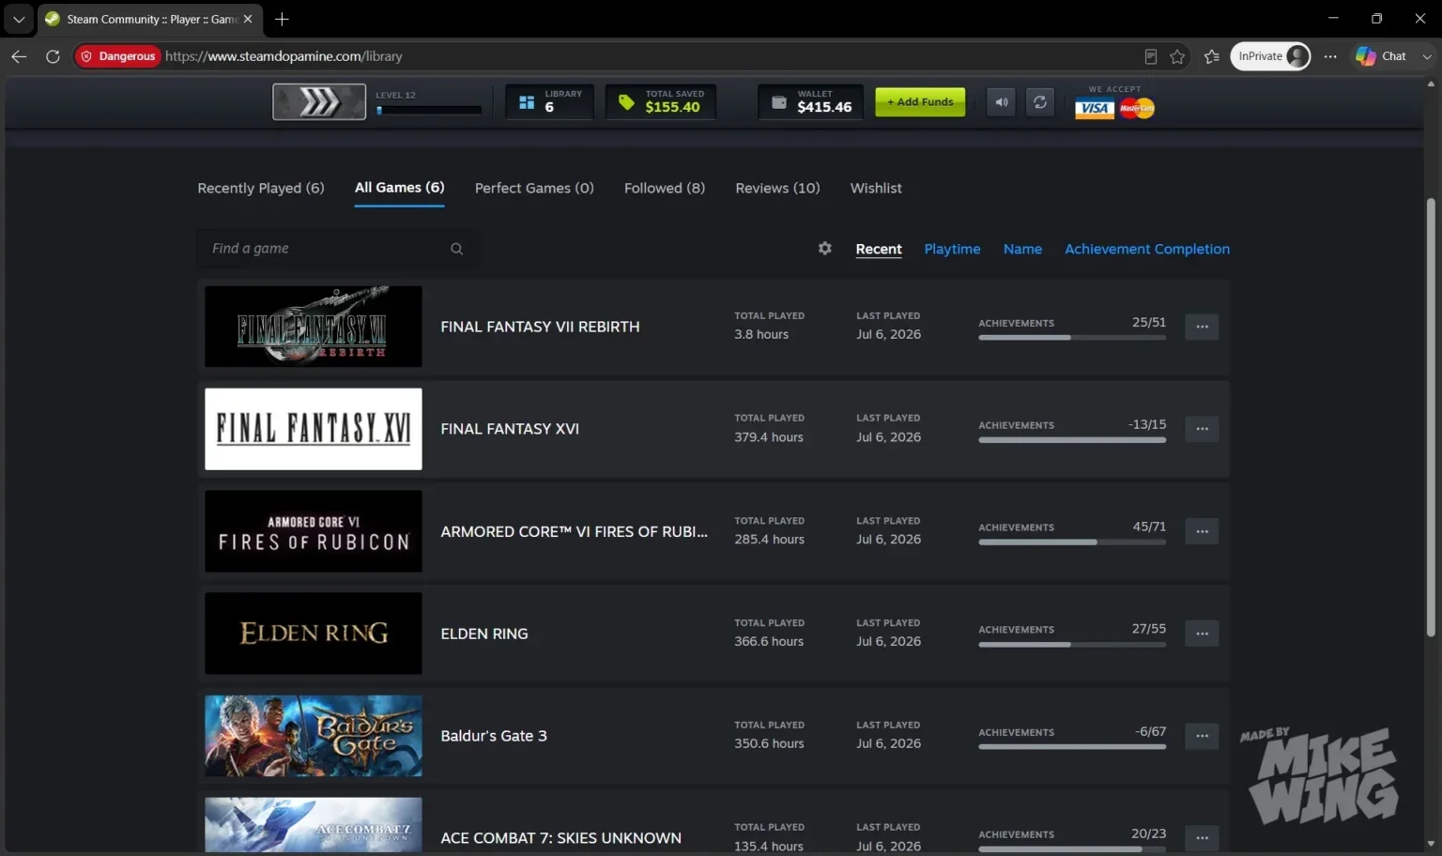Open the Elden Ring thumbnail

(314, 634)
